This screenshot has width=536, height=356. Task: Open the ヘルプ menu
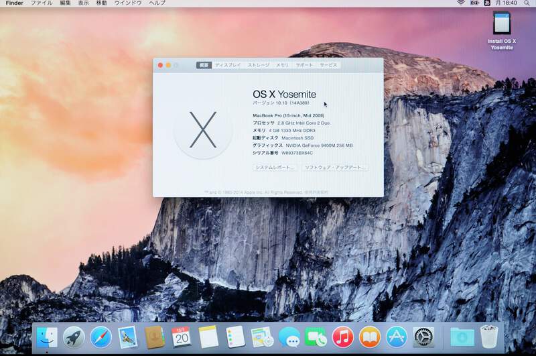(157, 3)
